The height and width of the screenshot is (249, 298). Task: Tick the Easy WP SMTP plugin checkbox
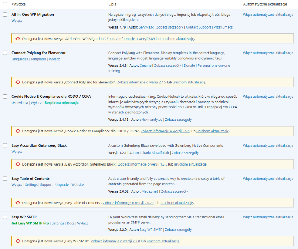pos(5,217)
